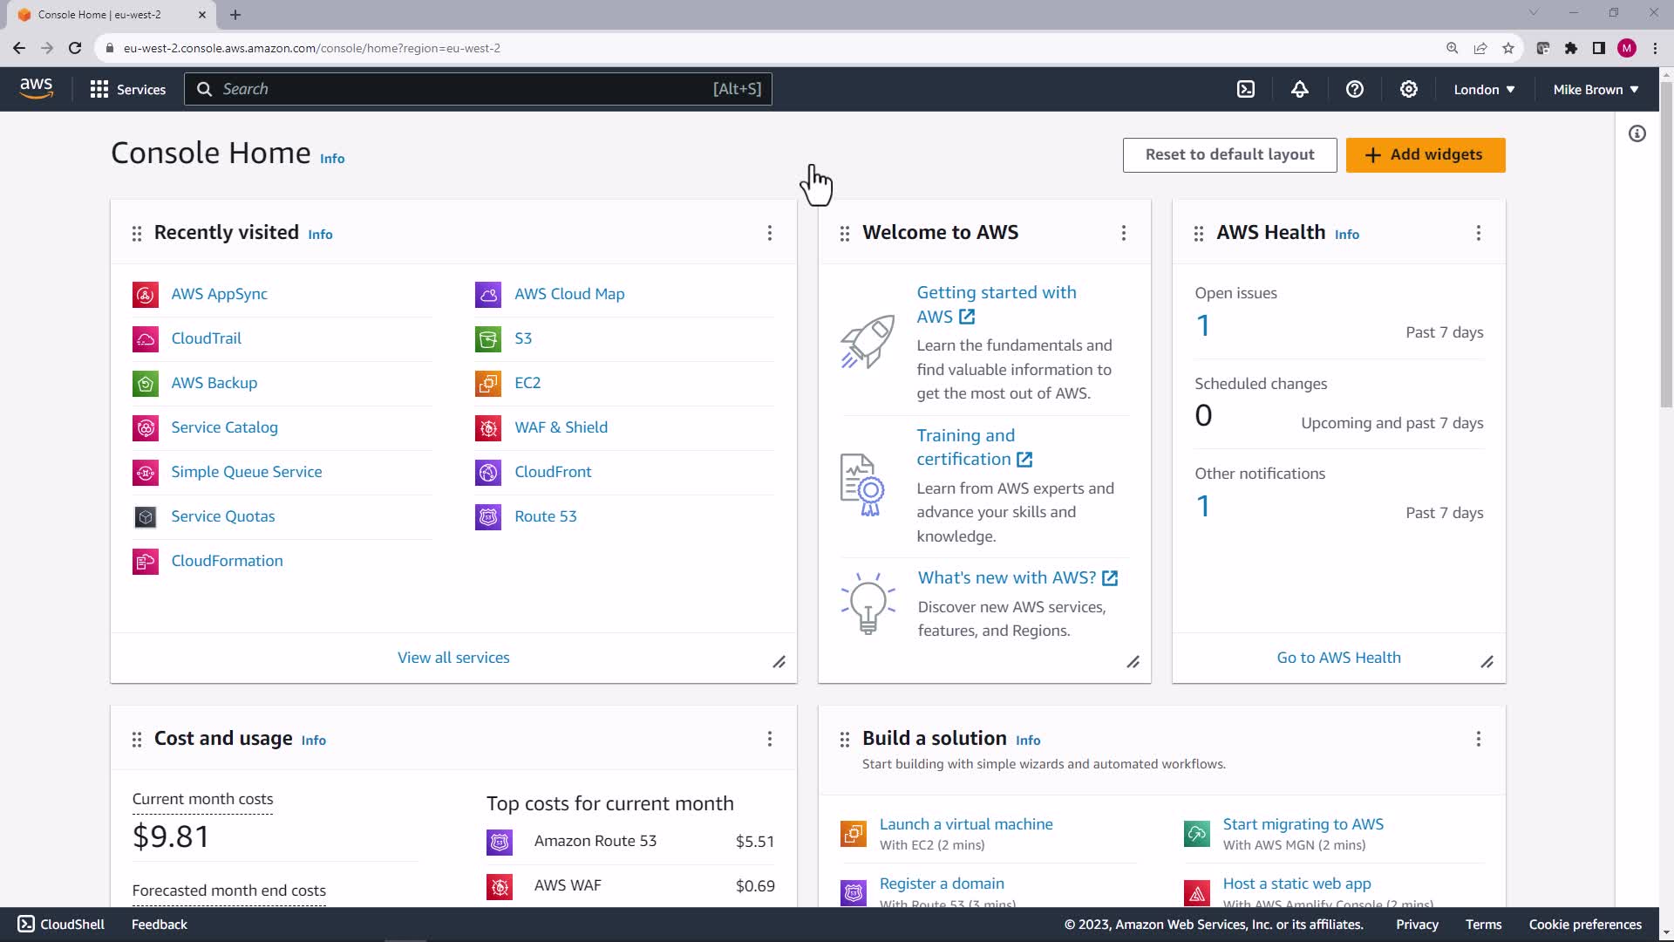The width and height of the screenshot is (1674, 942).
Task: Click the AWS logo
Action: 37,88
